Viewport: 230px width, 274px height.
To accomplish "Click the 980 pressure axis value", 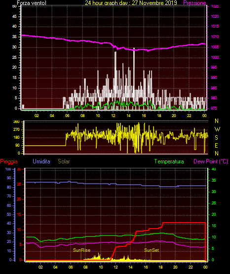I will pos(214,98).
